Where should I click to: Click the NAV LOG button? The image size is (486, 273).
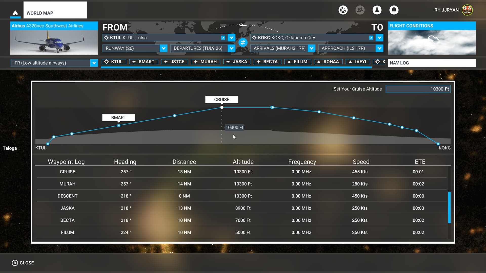pyautogui.click(x=432, y=63)
